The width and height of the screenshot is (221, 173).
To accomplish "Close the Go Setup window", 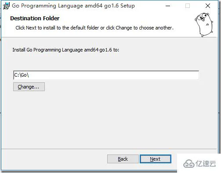I will 208,6.
